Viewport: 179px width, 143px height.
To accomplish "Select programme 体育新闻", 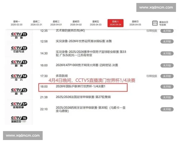I will (x=62, y=76).
